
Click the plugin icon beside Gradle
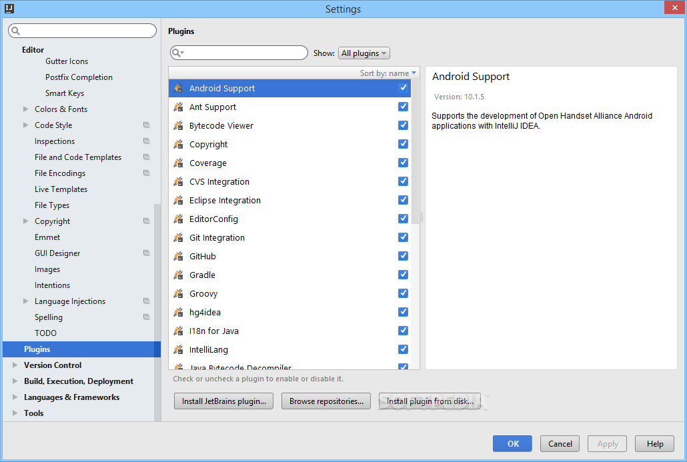[178, 275]
